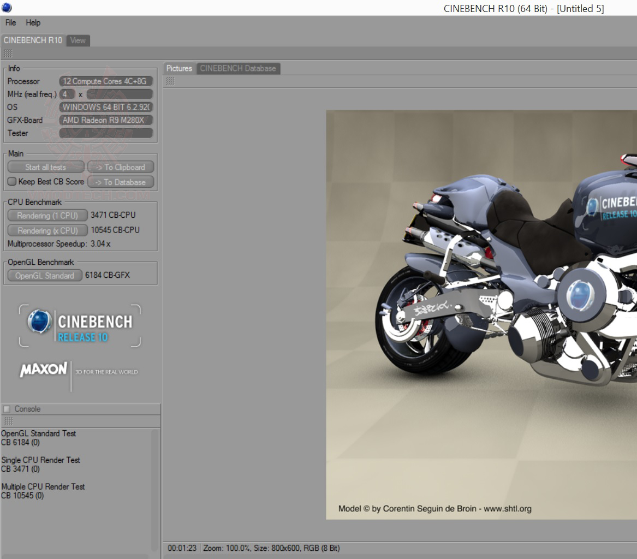Run the OpenGL Standard benchmark
637x559 pixels.
45,276
